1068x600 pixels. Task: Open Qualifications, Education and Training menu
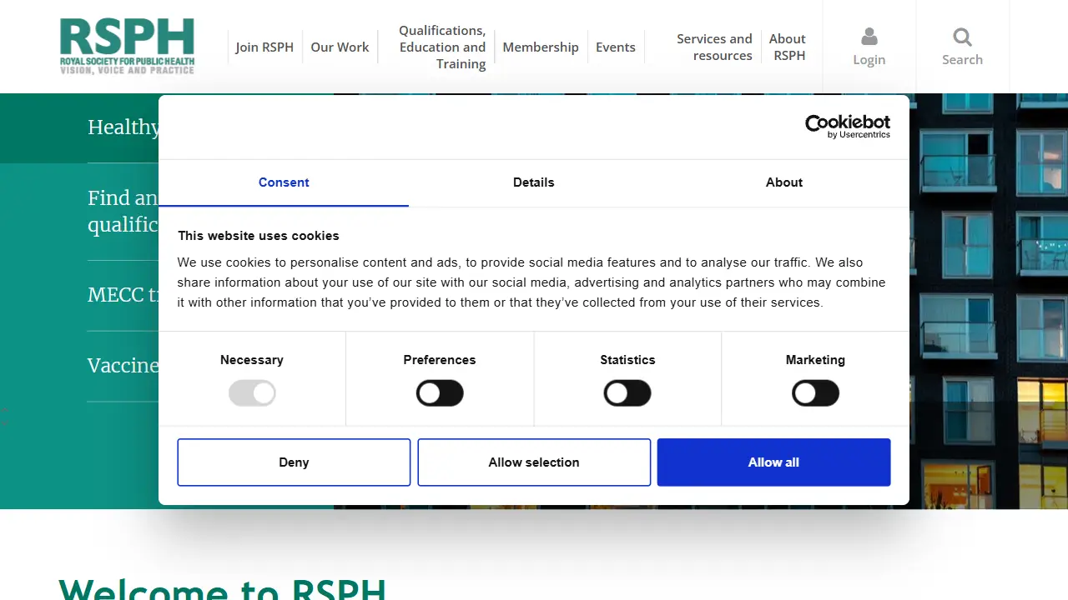pyautogui.click(x=442, y=47)
